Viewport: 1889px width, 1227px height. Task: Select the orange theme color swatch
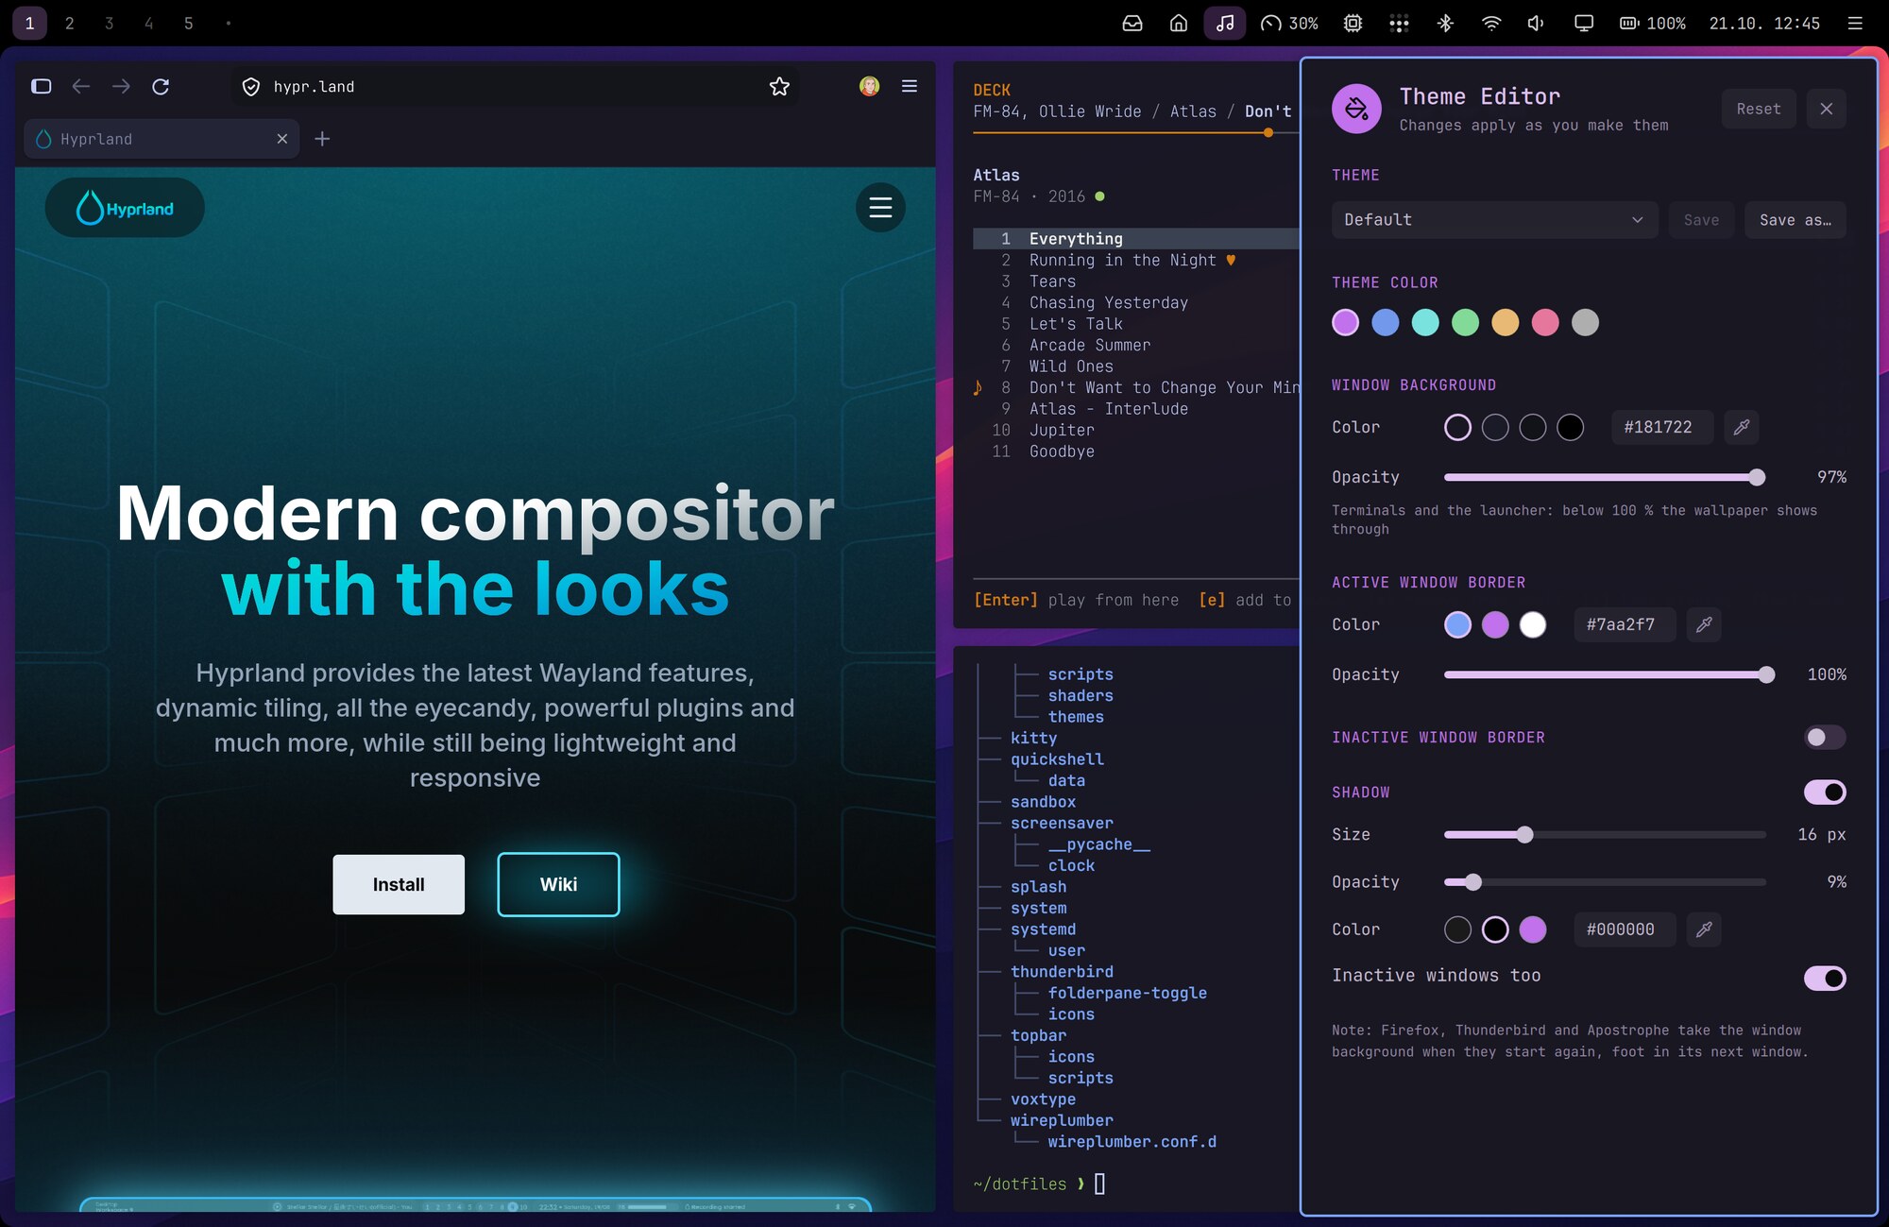pos(1506,323)
